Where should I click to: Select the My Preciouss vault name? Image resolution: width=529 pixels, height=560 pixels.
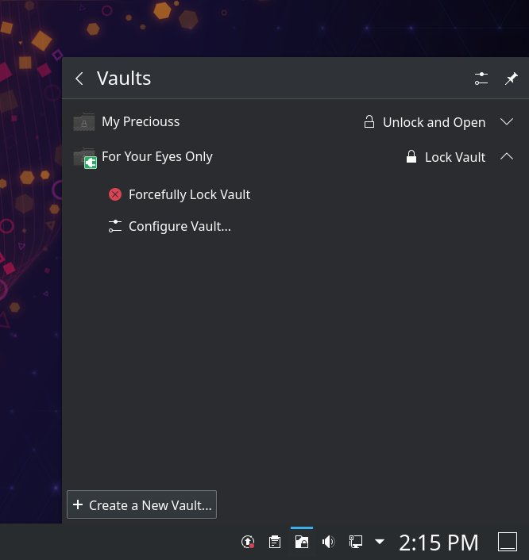point(141,122)
